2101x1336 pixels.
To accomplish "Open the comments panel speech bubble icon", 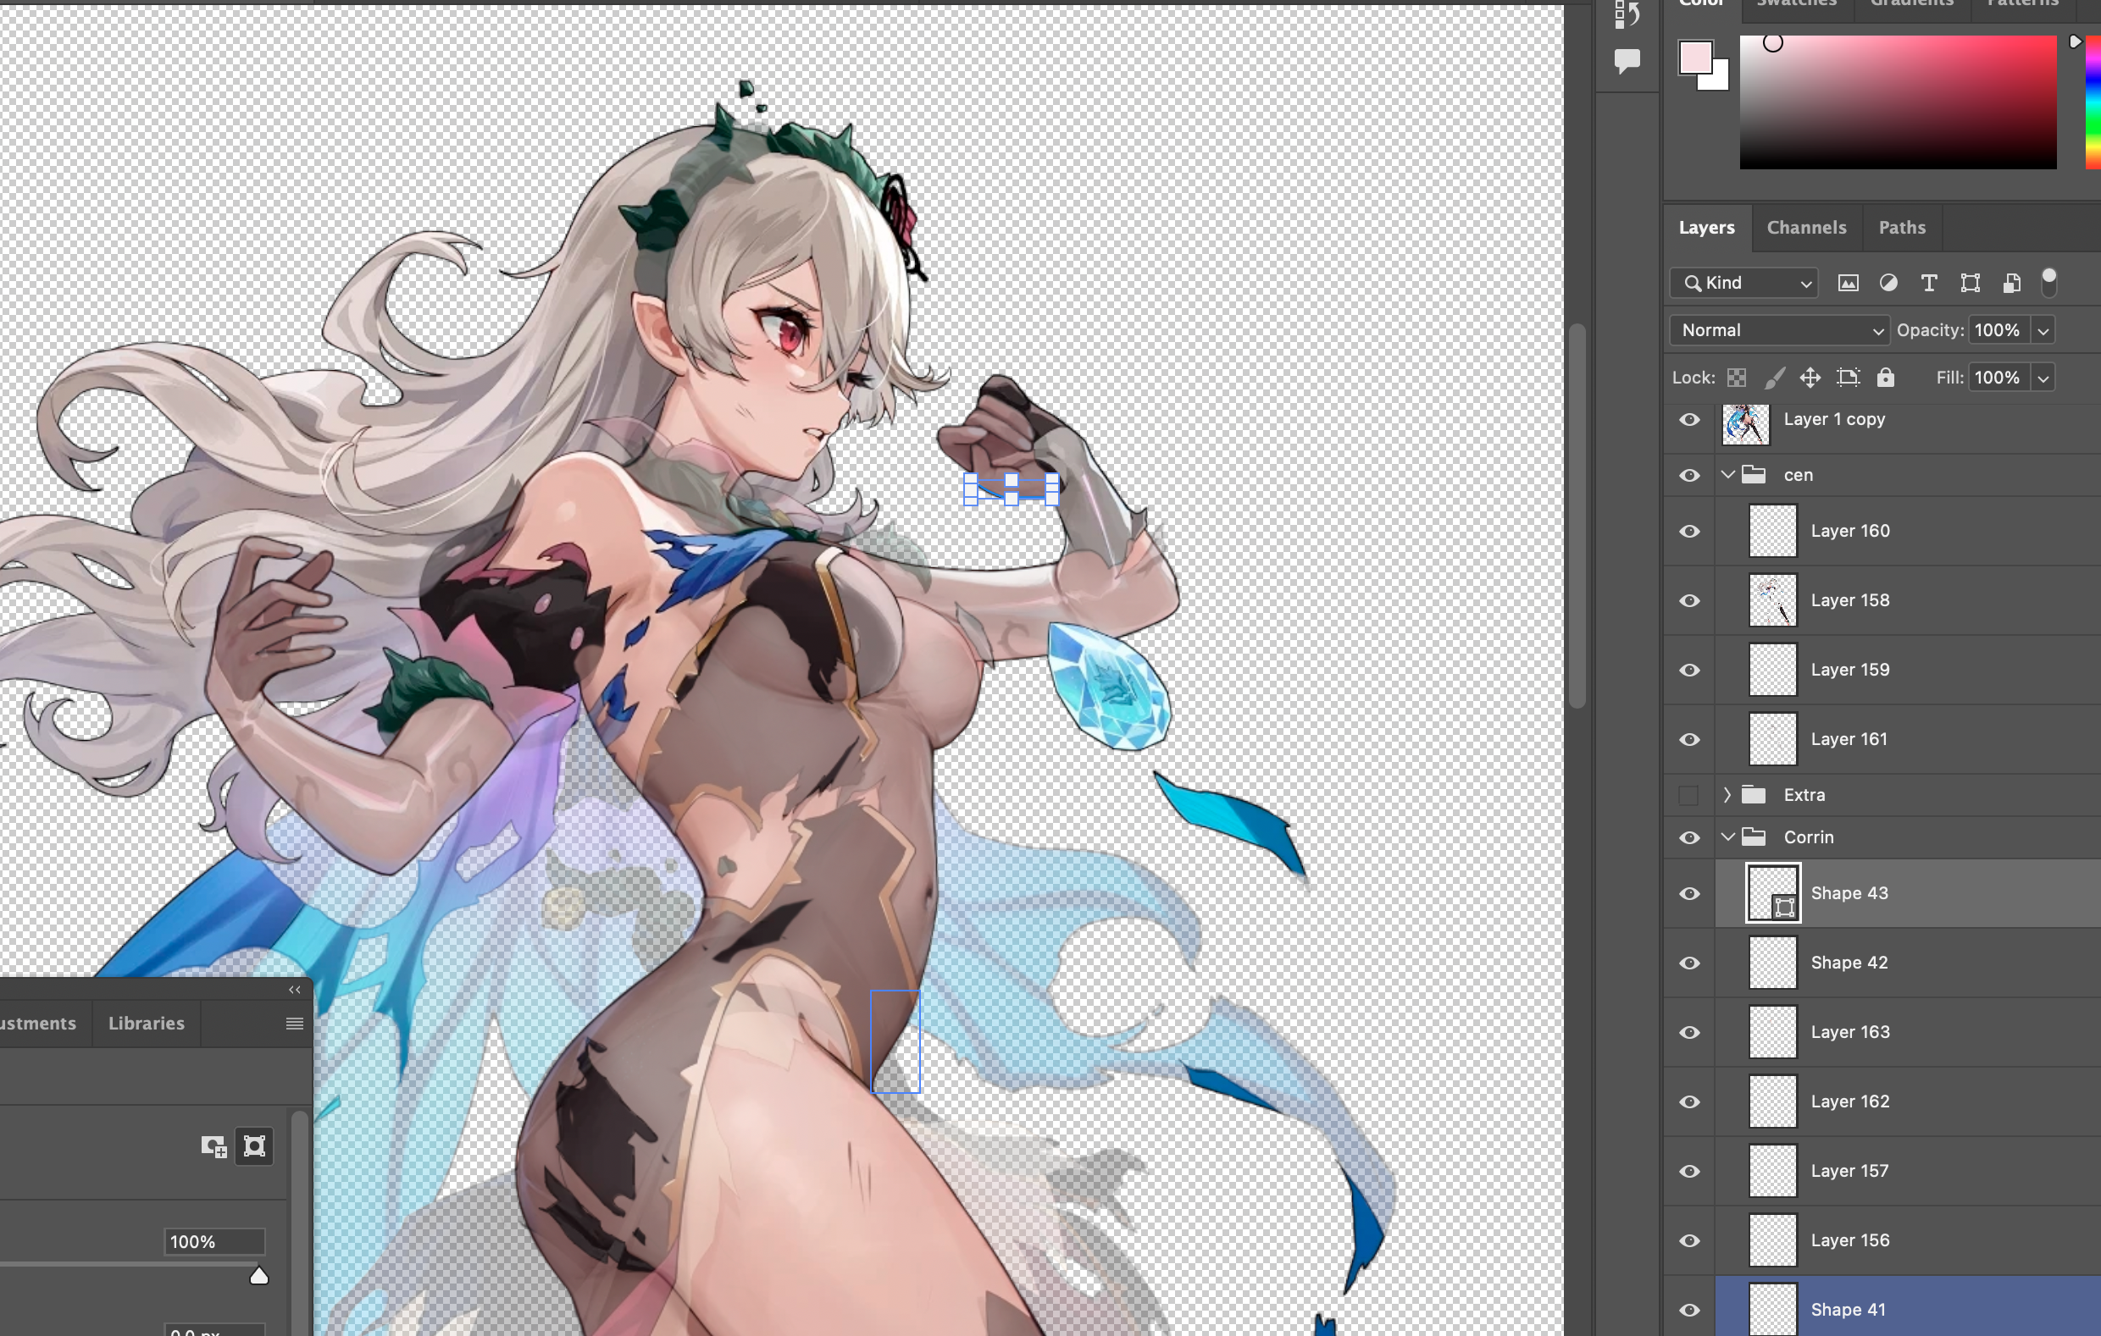I will tap(1627, 61).
